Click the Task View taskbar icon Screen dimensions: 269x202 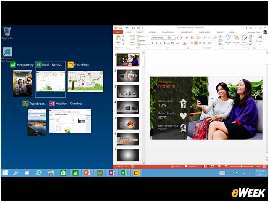(27, 173)
